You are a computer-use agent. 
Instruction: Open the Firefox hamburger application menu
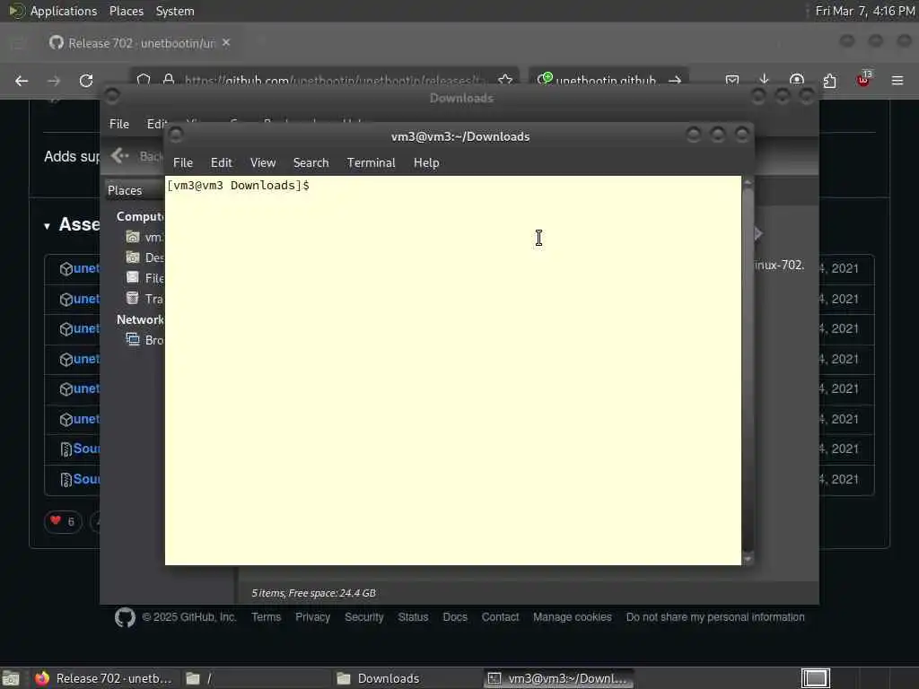coord(897,80)
